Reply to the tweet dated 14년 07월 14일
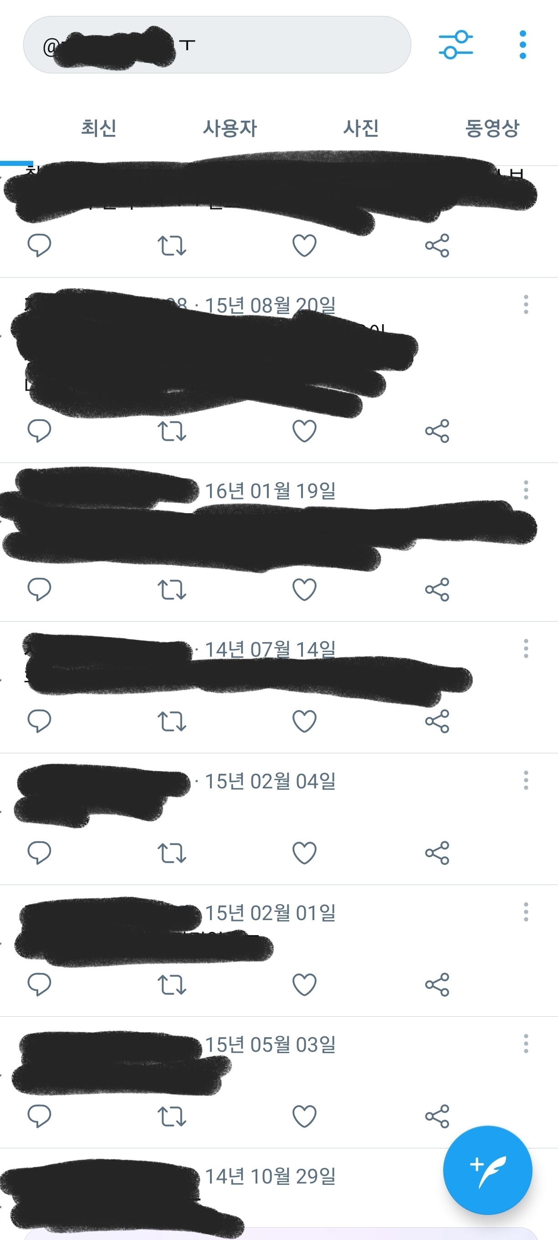Viewport: 558px width, 1240px height. (40, 721)
